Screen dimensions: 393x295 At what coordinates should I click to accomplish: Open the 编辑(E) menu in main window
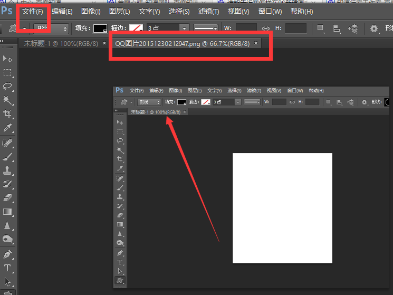(x=62, y=11)
